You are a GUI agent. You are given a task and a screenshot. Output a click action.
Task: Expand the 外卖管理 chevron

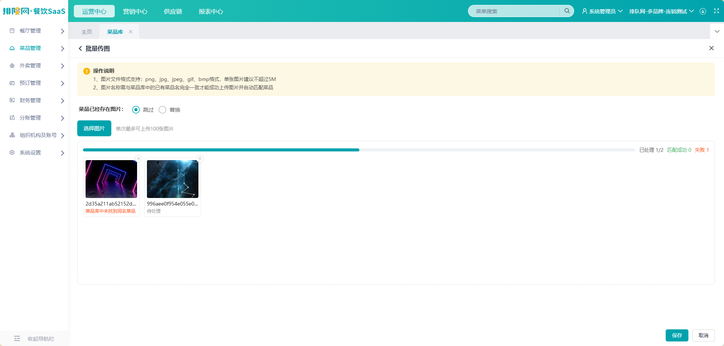click(x=62, y=66)
